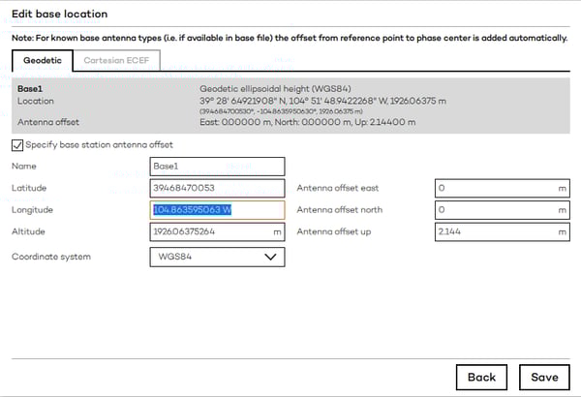Click the note about known base antenna types
The image size is (581, 397).
tap(290, 38)
